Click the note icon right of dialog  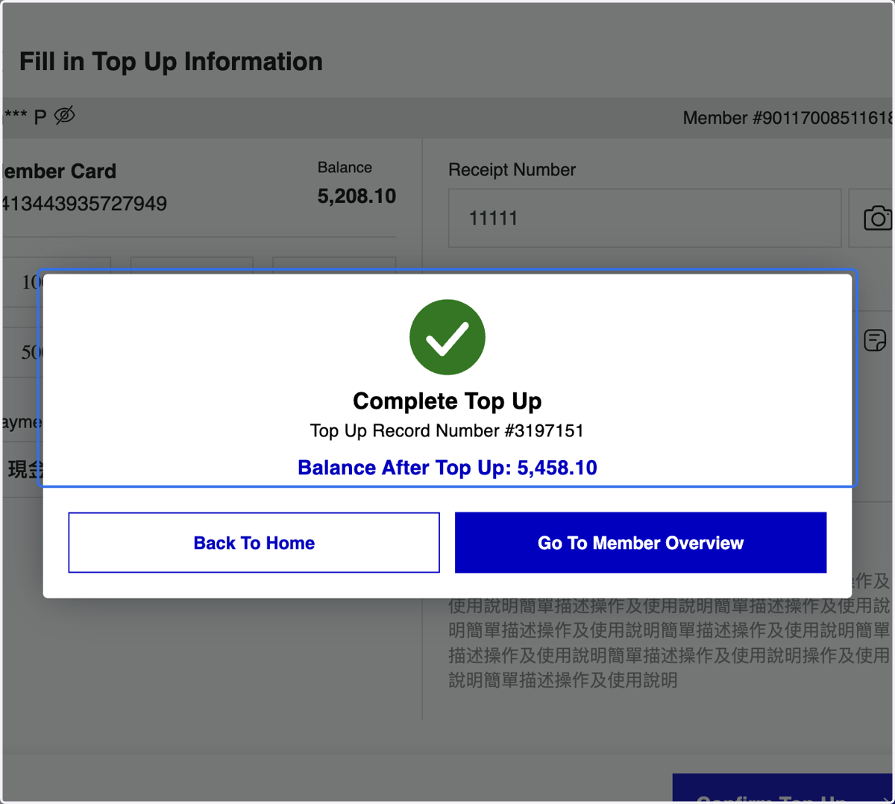tap(875, 340)
